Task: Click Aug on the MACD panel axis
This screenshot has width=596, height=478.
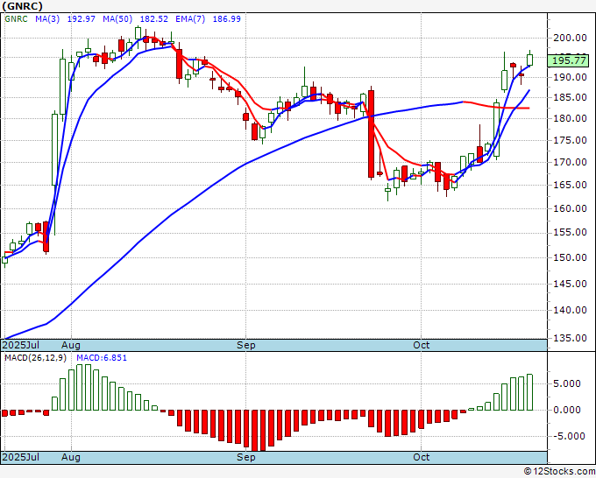Action: [71, 457]
